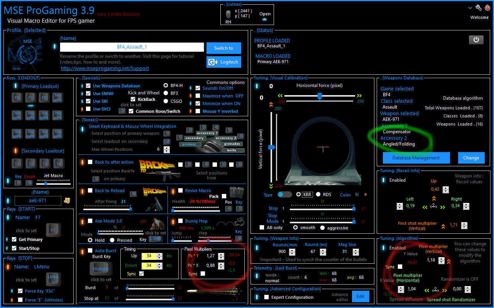Adjust the Px * Y multiplier stepper
Viewport: 494px width, 308px height.
point(221,256)
